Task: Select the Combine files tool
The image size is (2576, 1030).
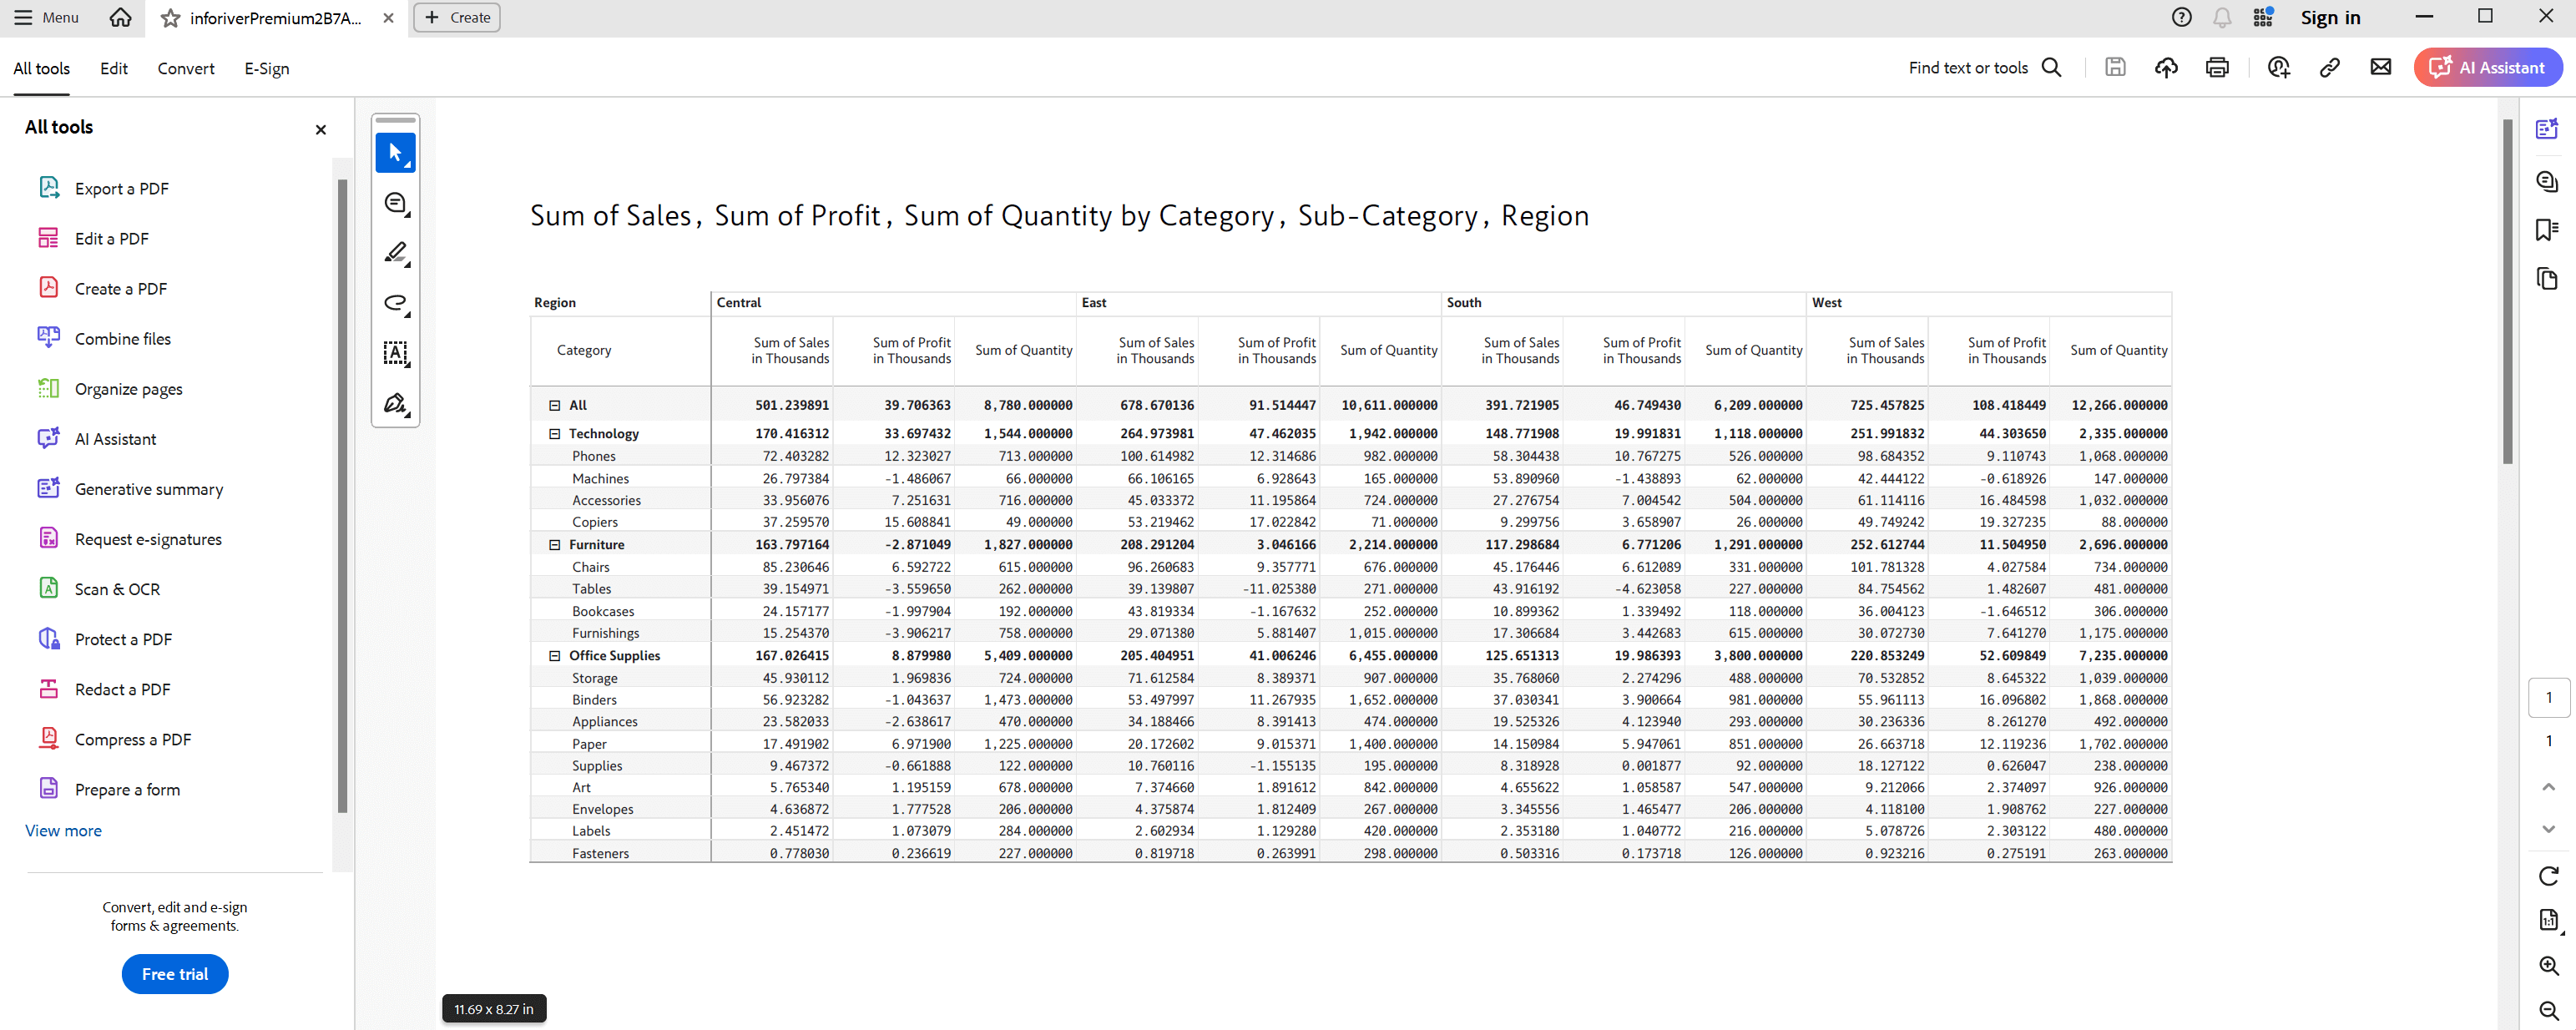Action: (124, 338)
